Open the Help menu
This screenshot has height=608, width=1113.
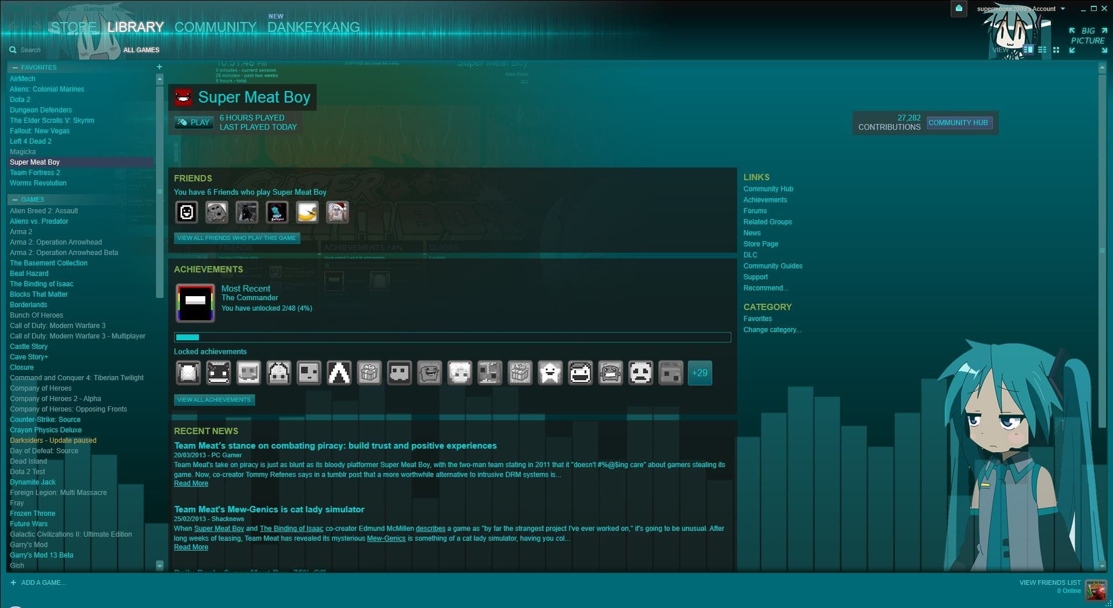pos(118,9)
